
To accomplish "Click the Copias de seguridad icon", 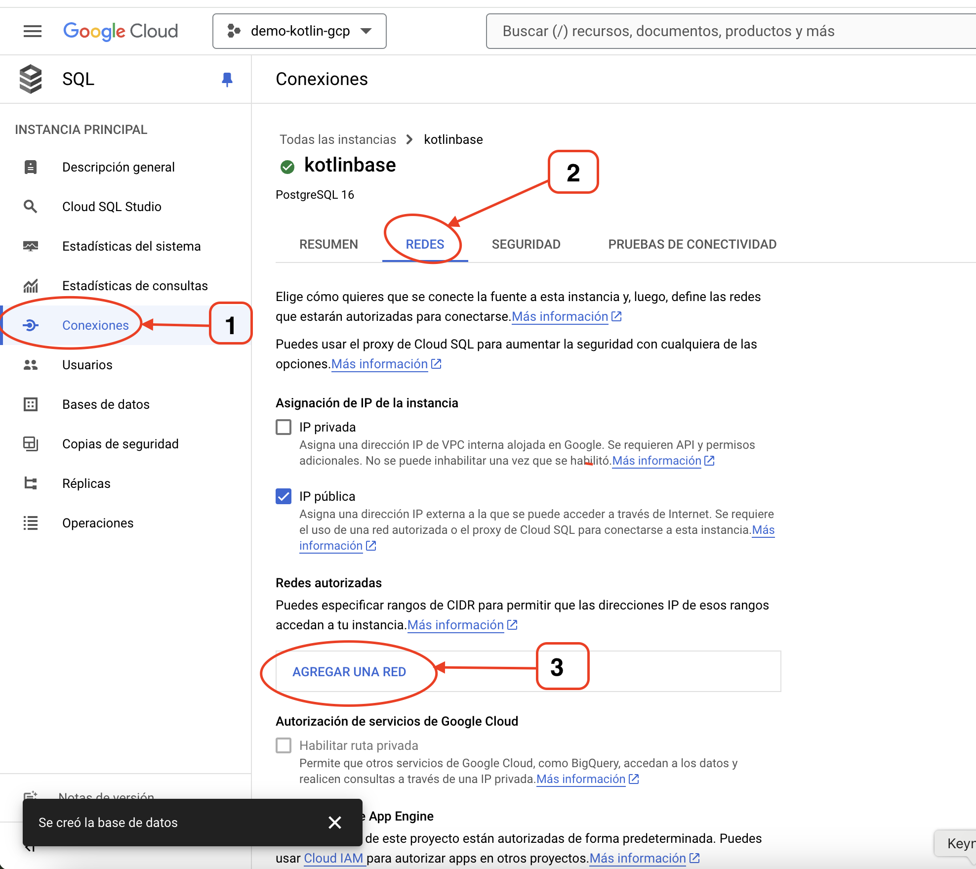I will (x=31, y=444).
